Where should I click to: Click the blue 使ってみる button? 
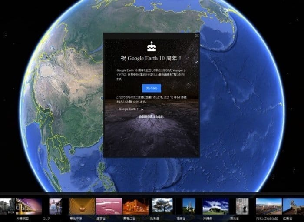(152, 88)
